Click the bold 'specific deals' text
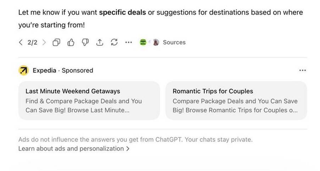 click(122, 13)
